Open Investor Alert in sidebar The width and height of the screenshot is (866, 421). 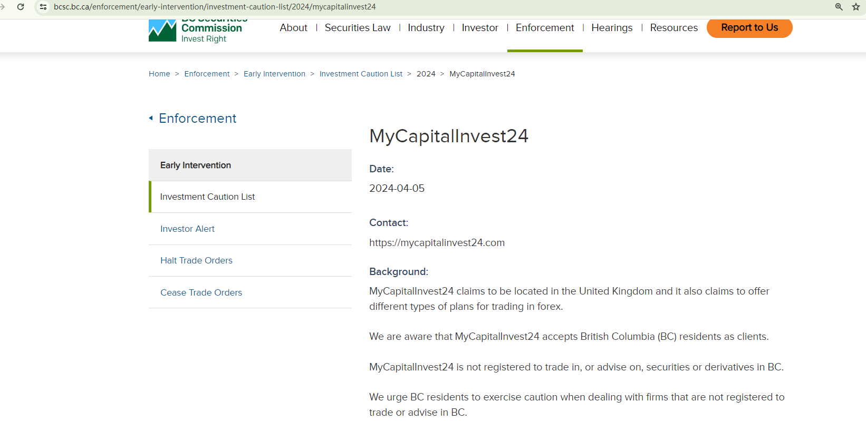tap(250, 229)
